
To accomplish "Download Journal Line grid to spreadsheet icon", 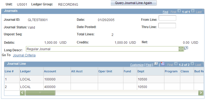I will coord(163,64).
